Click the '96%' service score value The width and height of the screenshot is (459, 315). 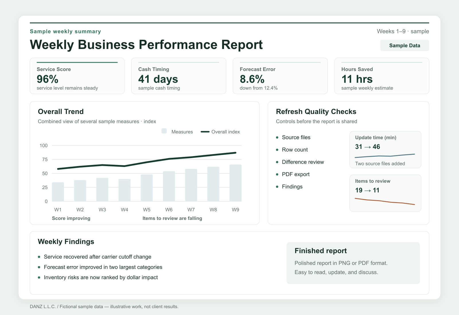pyautogui.click(x=48, y=79)
